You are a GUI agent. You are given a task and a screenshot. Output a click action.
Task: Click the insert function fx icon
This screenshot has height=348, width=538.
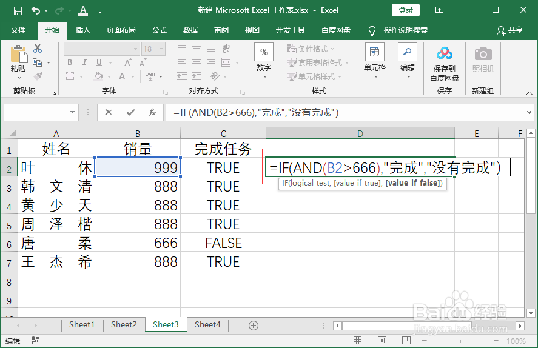click(152, 112)
